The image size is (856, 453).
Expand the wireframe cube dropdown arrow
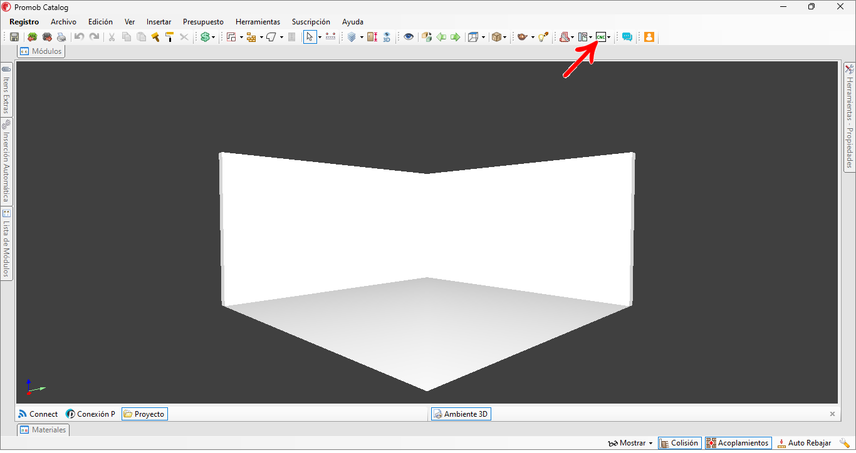(483, 38)
